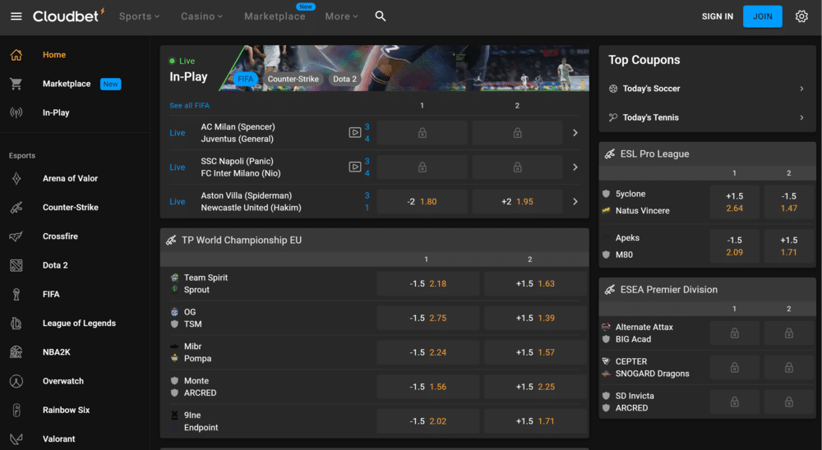Click the Home house icon
Screen dimensions: 822x450
point(16,55)
